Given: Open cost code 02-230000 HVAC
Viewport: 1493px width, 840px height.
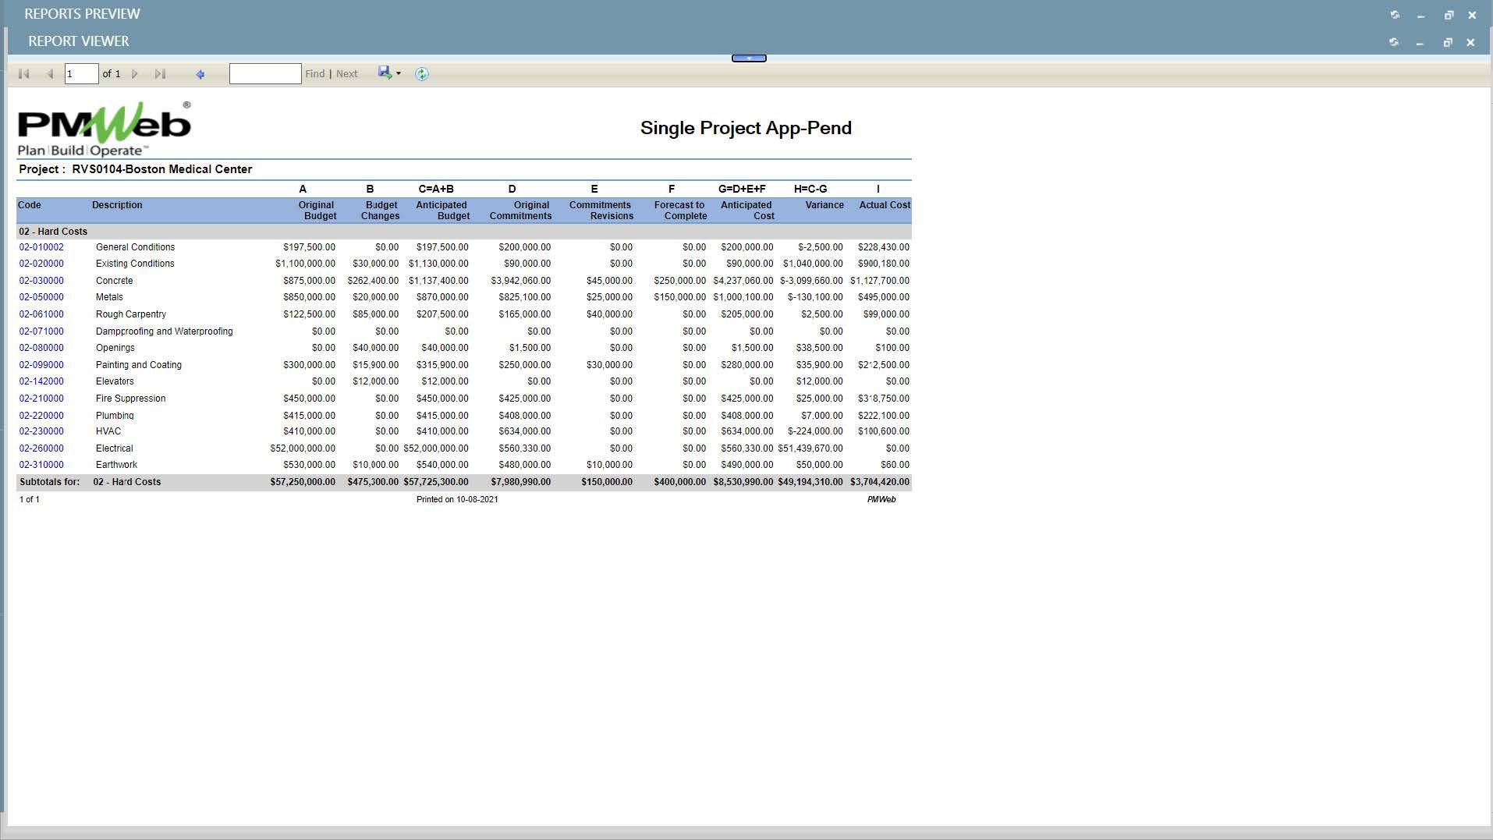Looking at the screenshot, I should 41,431.
